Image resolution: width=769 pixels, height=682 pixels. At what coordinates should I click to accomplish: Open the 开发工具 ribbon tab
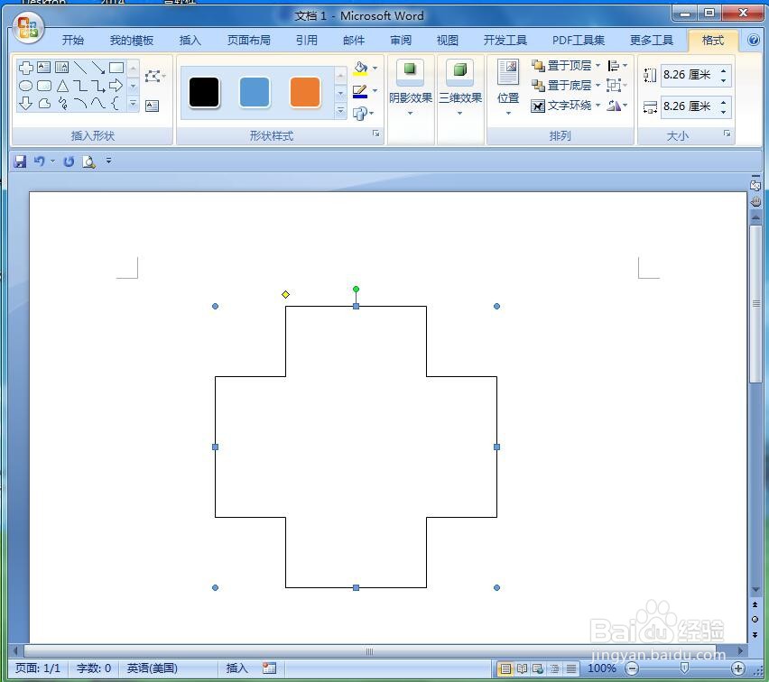pos(505,41)
